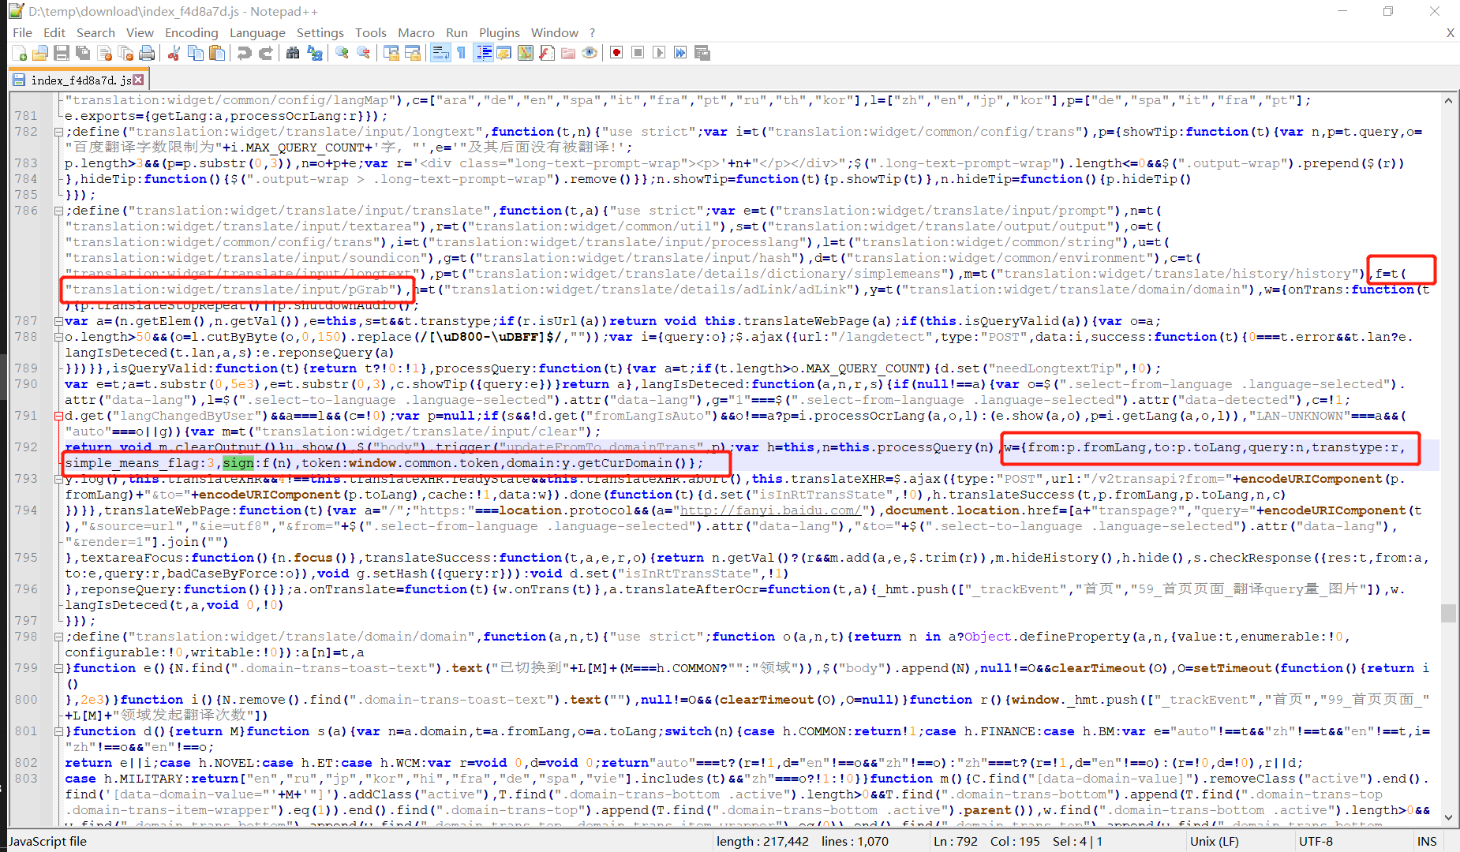This screenshot has width=1460, height=852.
Task: Toggle the indent guide toolbar button
Action: [483, 53]
